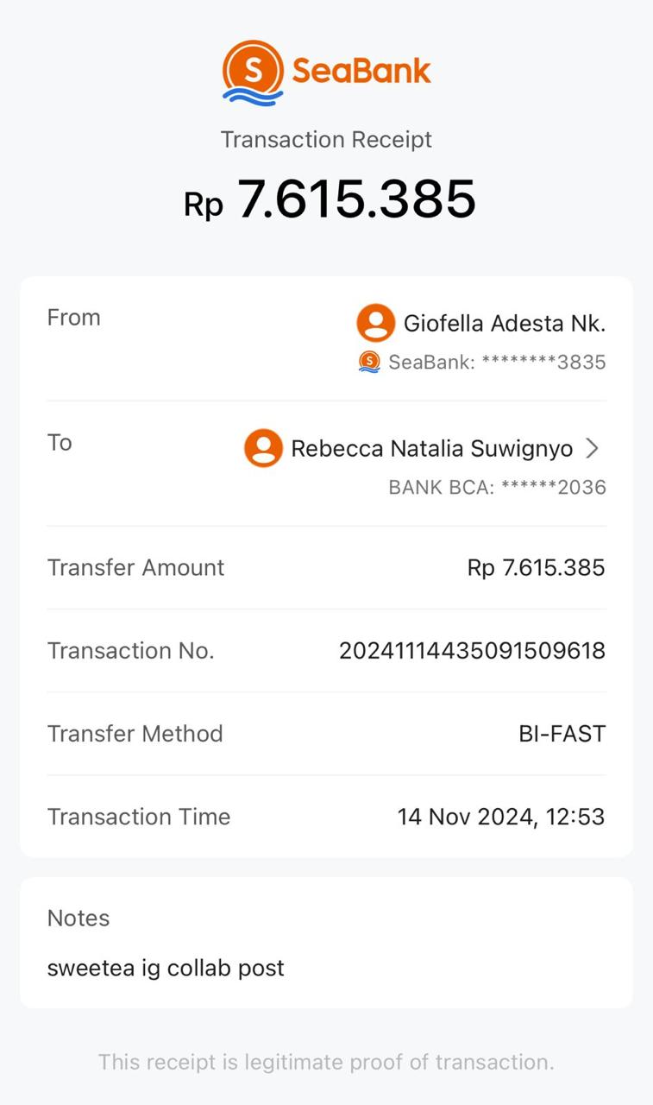Click the From row label

click(x=74, y=318)
